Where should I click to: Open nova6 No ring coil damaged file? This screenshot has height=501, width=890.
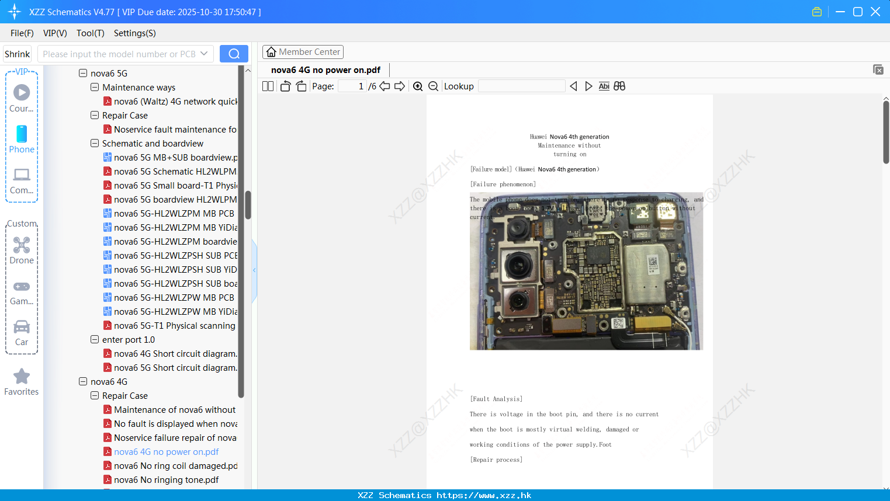170,466
